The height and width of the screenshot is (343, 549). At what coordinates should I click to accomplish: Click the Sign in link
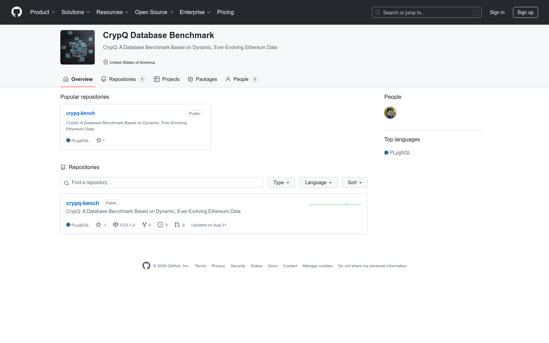(497, 12)
